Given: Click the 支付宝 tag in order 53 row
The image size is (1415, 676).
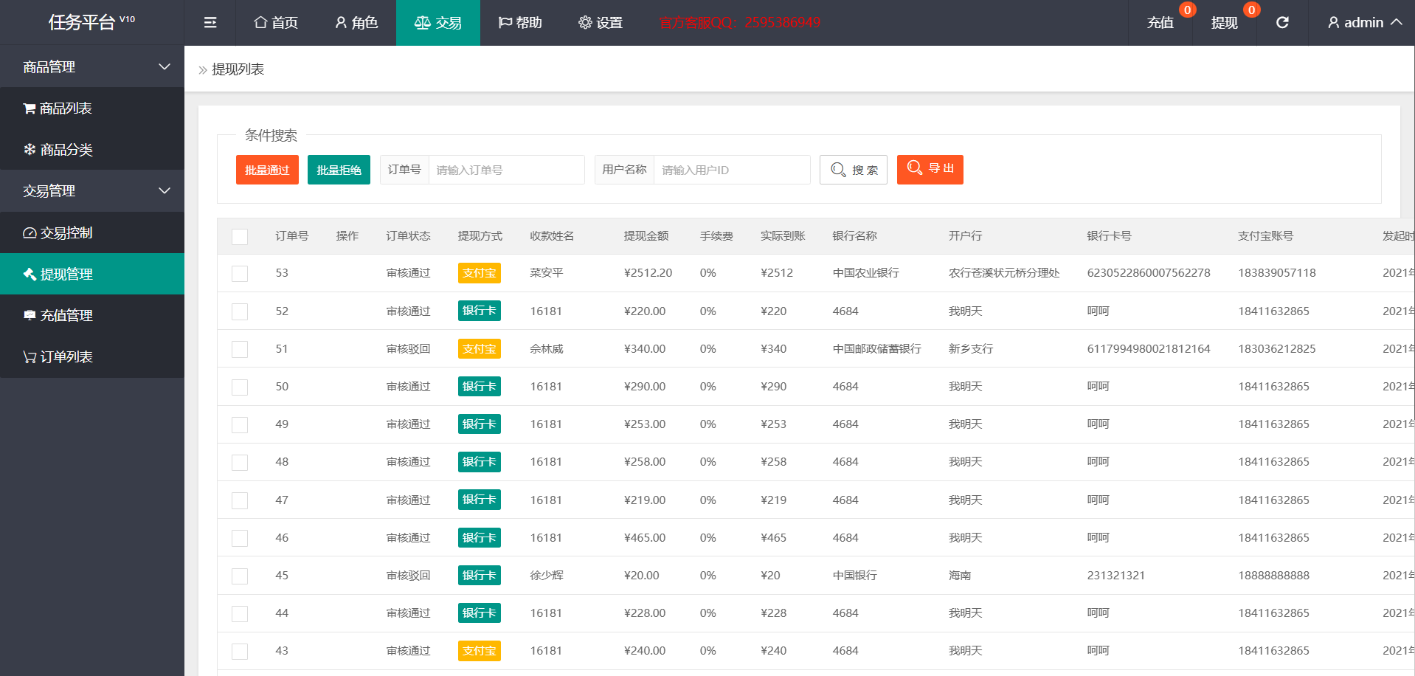Looking at the screenshot, I should tap(480, 273).
